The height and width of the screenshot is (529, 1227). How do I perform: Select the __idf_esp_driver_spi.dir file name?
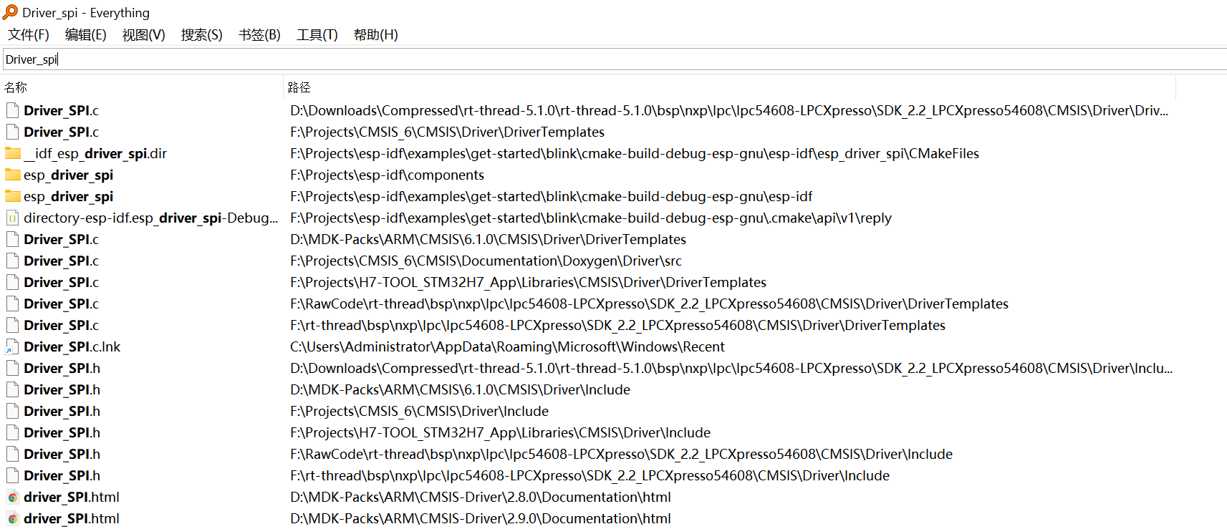point(95,153)
